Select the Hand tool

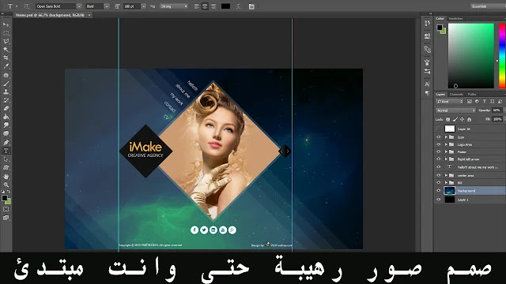[6, 177]
